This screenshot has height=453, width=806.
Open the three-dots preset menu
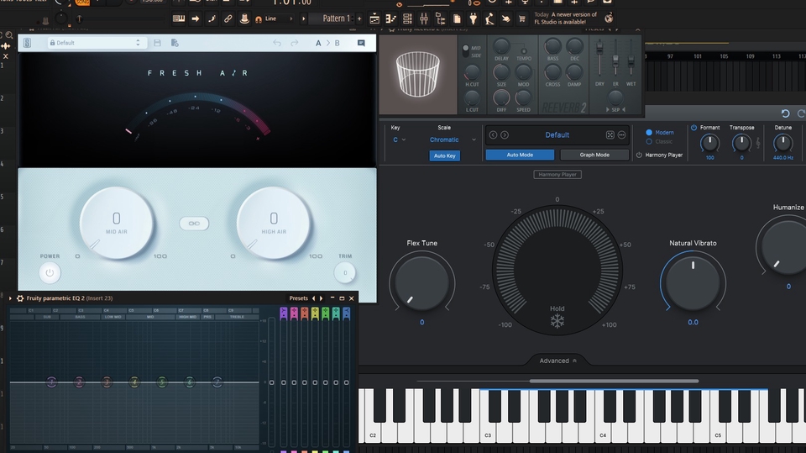(621, 134)
